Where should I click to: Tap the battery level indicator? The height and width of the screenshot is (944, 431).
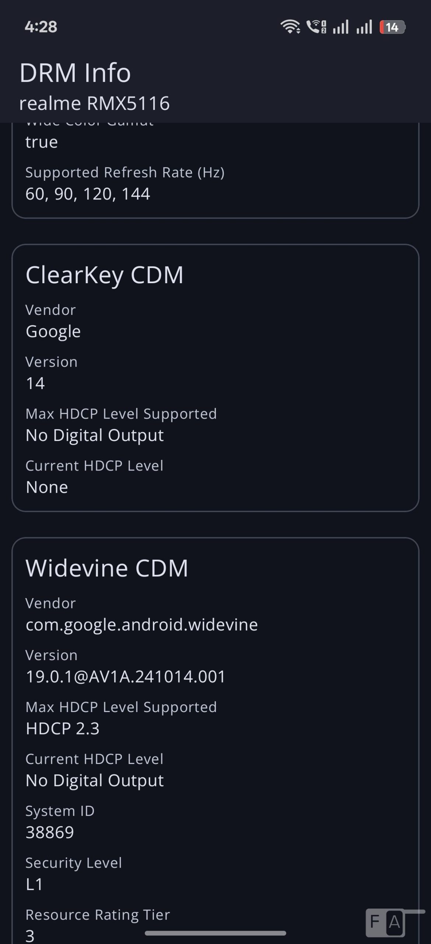pyautogui.click(x=392, y=27)
